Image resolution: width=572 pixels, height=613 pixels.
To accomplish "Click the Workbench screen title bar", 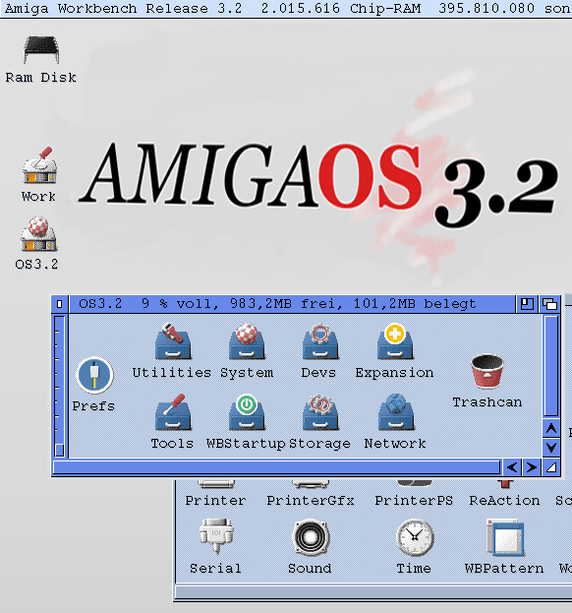I will pos(286,8).
